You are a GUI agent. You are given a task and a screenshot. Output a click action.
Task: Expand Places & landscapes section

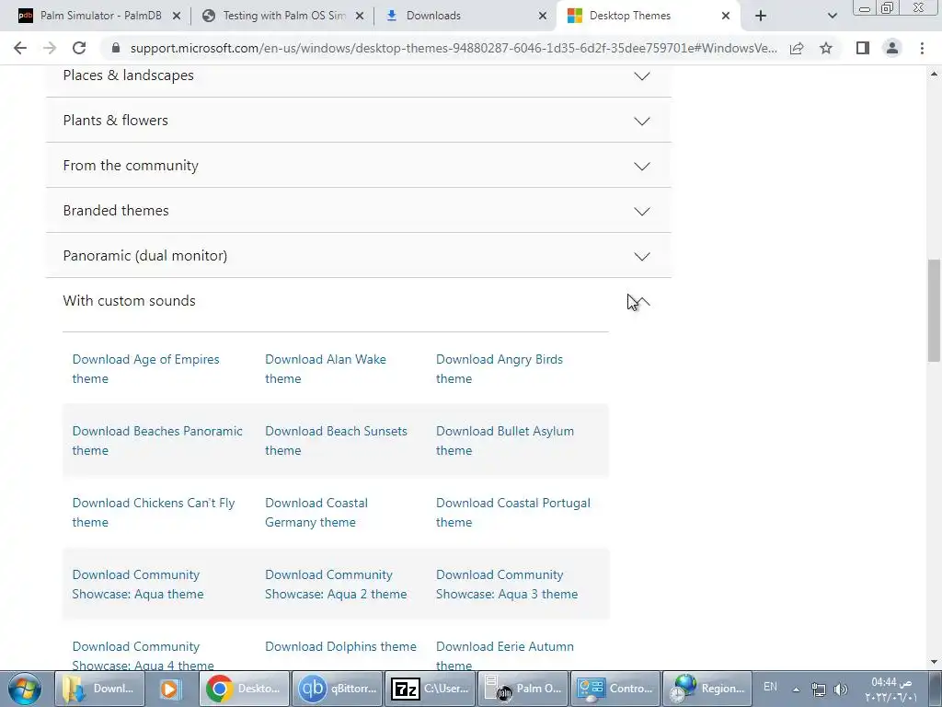pyautogui.click(x=358, y=75)
